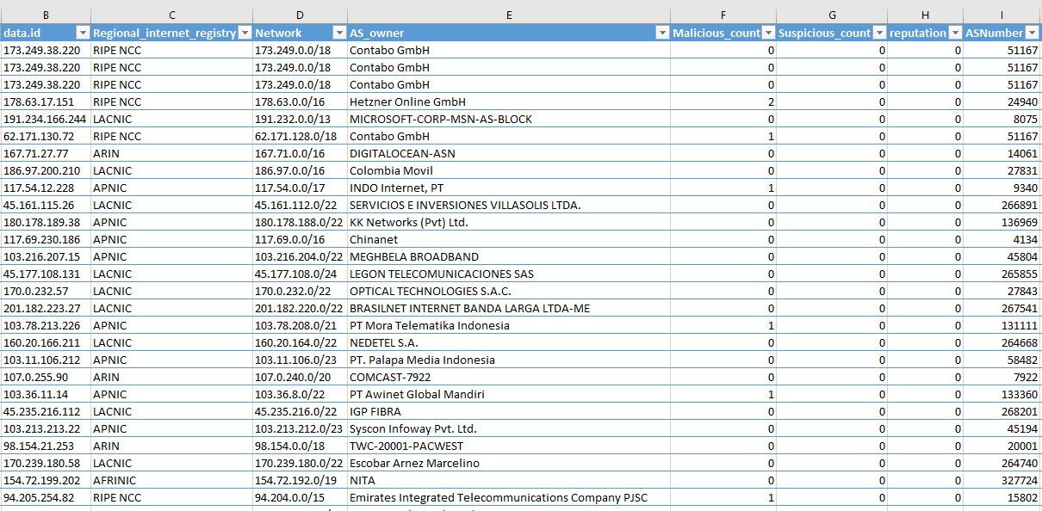Viewport: 1042px width, 511px height.
Task: Select network cell 62.171.128.0/18
Action: 300,136
